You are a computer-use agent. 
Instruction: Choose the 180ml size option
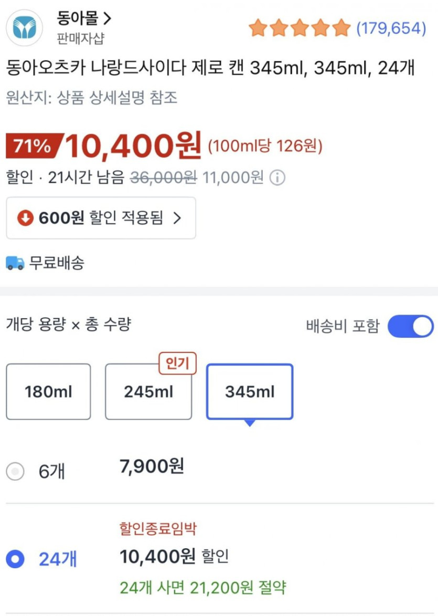(48, 392)
